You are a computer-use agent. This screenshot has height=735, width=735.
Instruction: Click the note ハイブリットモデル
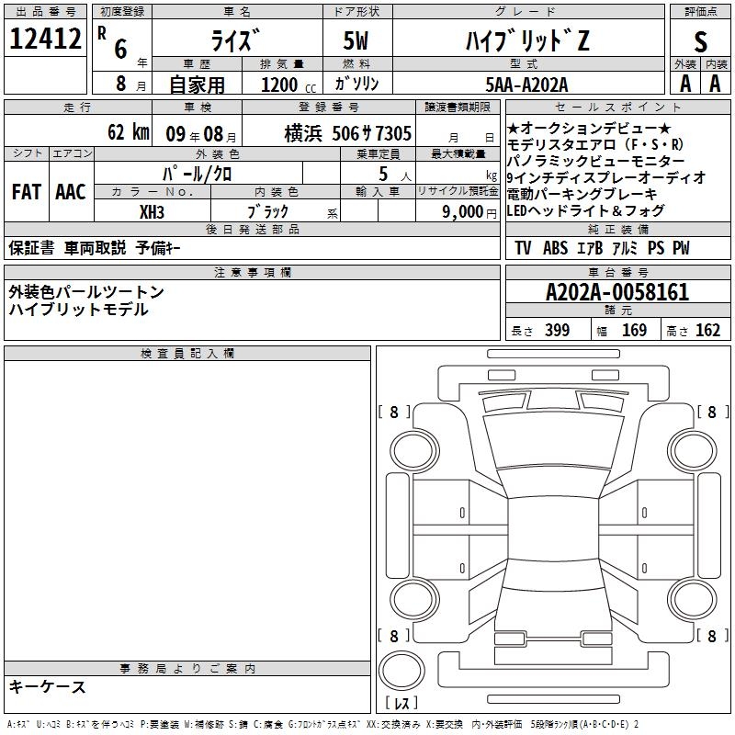pos(78,310)
